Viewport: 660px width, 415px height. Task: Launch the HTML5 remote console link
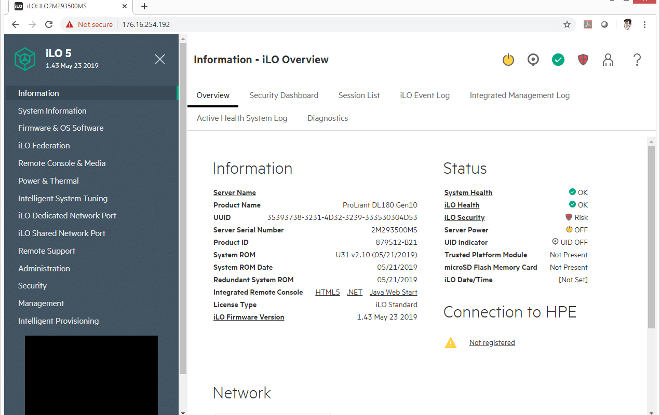pyautogui.click(x=328, y=292)
